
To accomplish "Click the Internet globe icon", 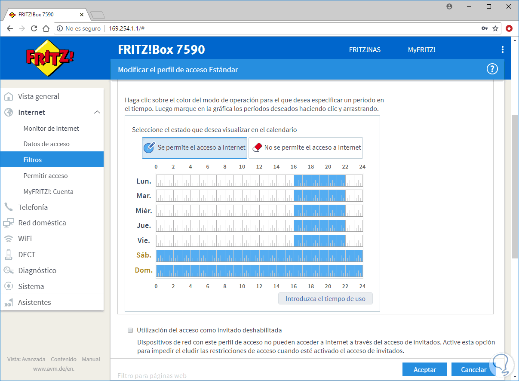I will point(8,112).
